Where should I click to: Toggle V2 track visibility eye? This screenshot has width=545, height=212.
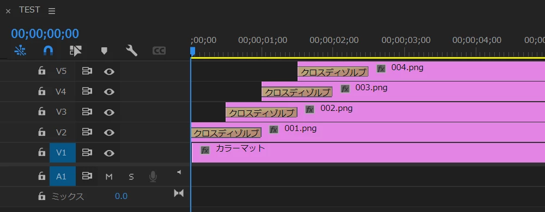coord(109,132)
